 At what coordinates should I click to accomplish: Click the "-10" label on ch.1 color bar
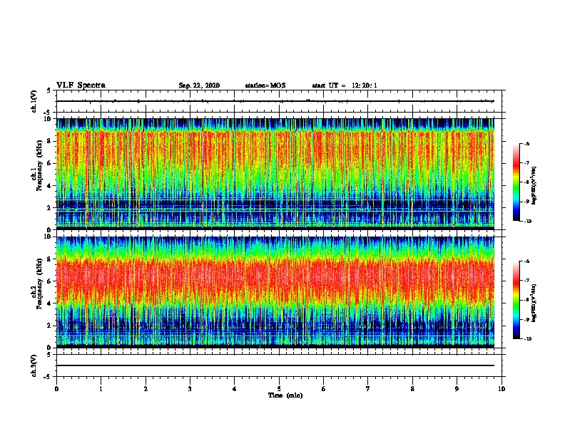tap(527, 221)
